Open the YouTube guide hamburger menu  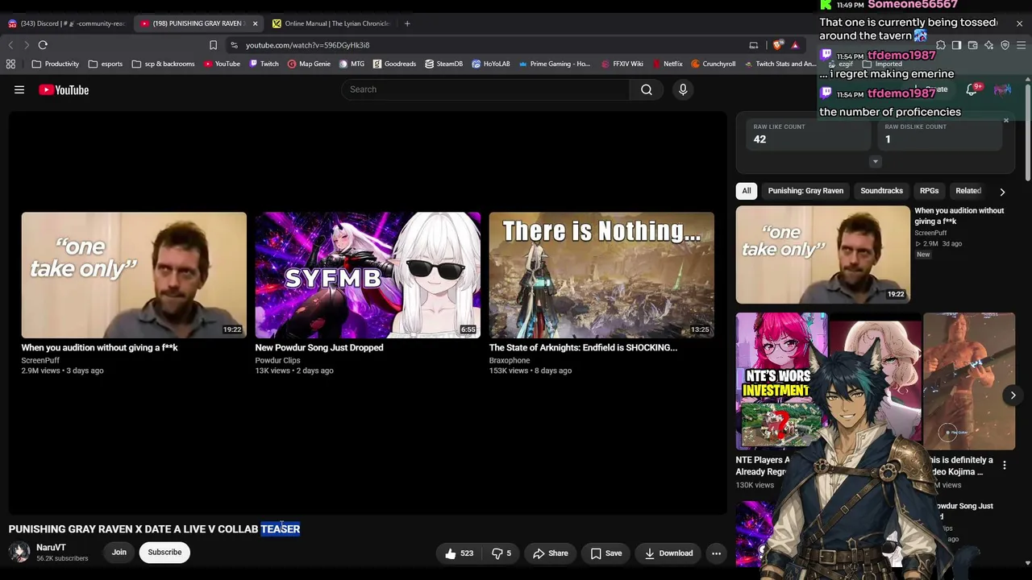click(19, 90)
